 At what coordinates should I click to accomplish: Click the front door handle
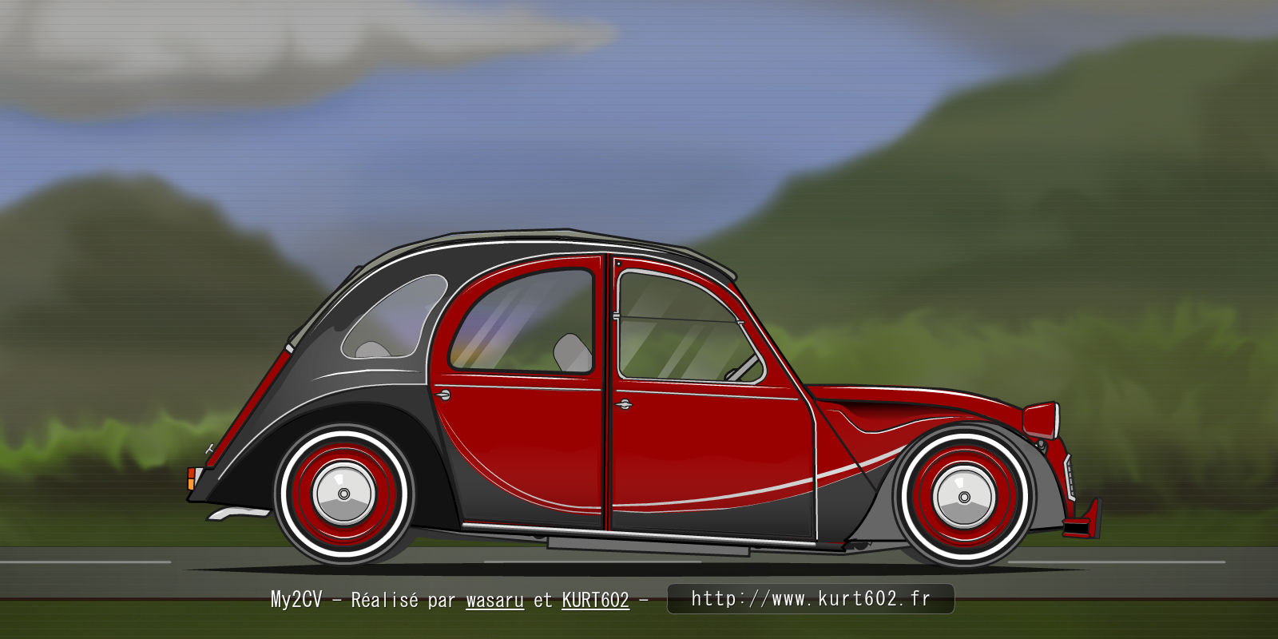624,405
